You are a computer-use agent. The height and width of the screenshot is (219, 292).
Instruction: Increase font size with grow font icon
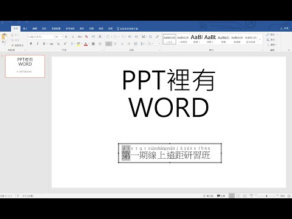pyautogui.click(x=66, y=36)
